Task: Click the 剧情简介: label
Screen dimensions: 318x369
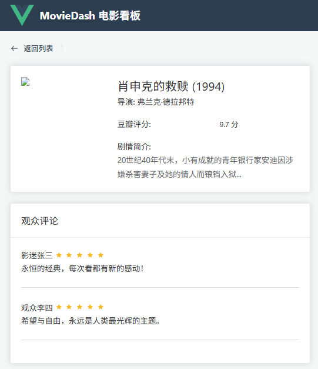Action: [134, 147]
